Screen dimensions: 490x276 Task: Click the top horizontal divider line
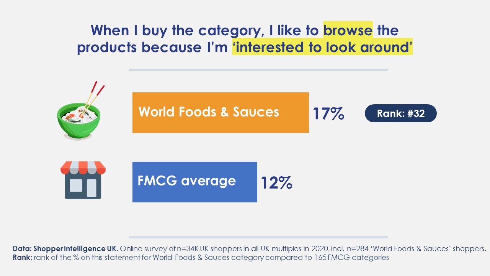click(258, 70)
